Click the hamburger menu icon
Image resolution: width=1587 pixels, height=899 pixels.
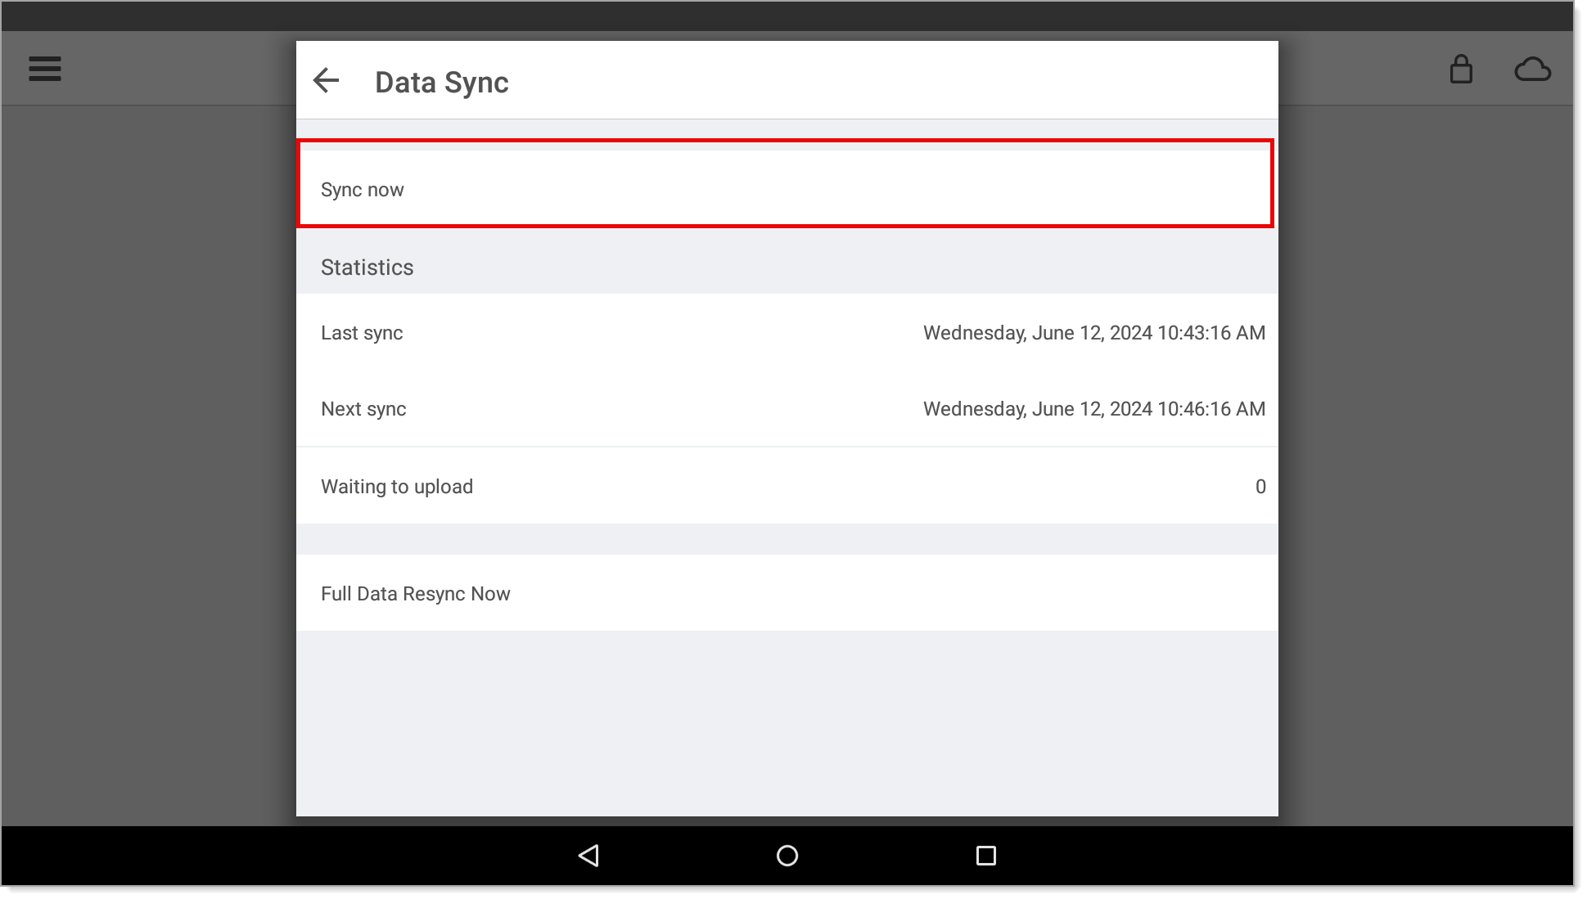(x=45, y=69)
